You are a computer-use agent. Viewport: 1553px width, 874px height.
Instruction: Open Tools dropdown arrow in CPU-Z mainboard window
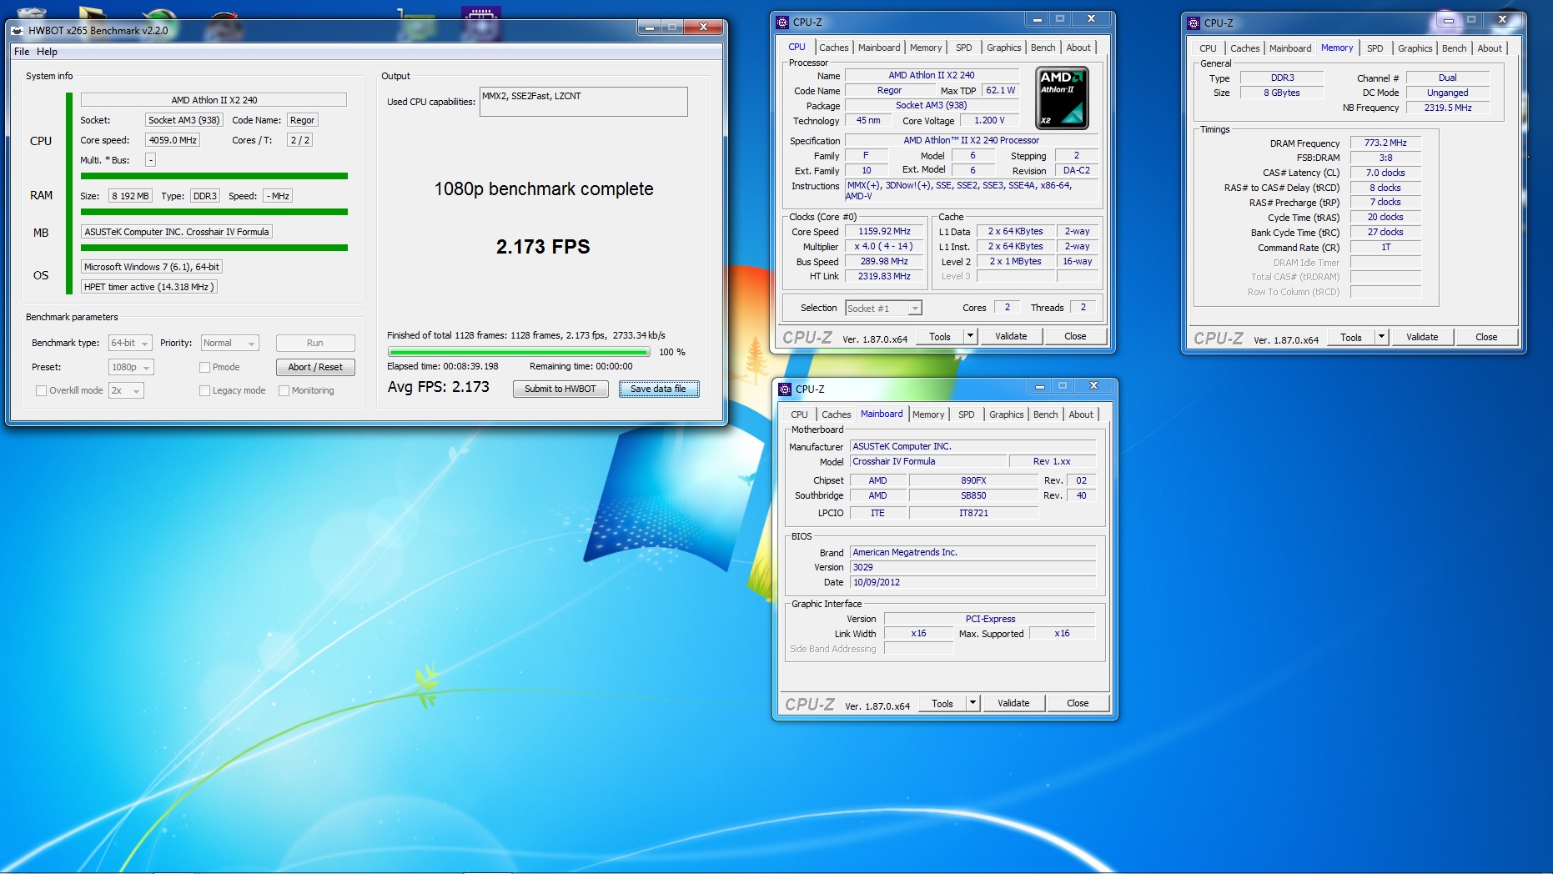tap(973, 704)
